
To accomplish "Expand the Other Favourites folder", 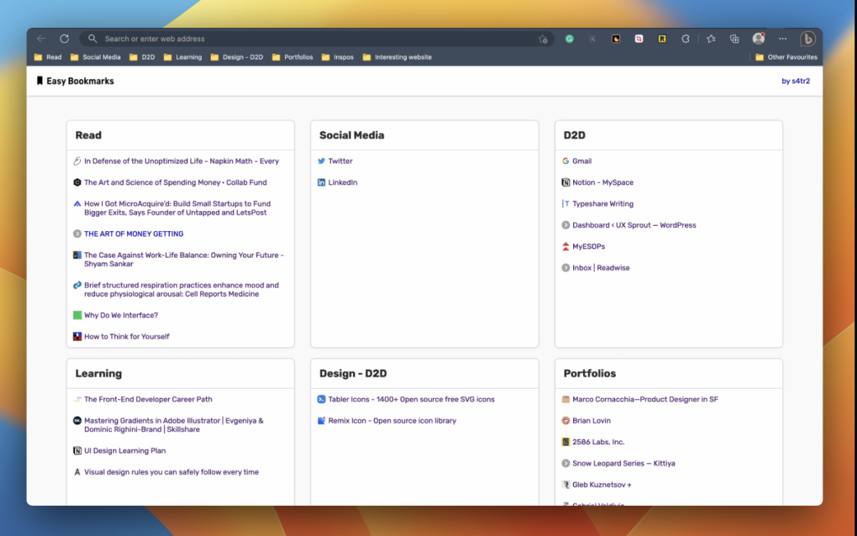I will [x=785, y=57].
